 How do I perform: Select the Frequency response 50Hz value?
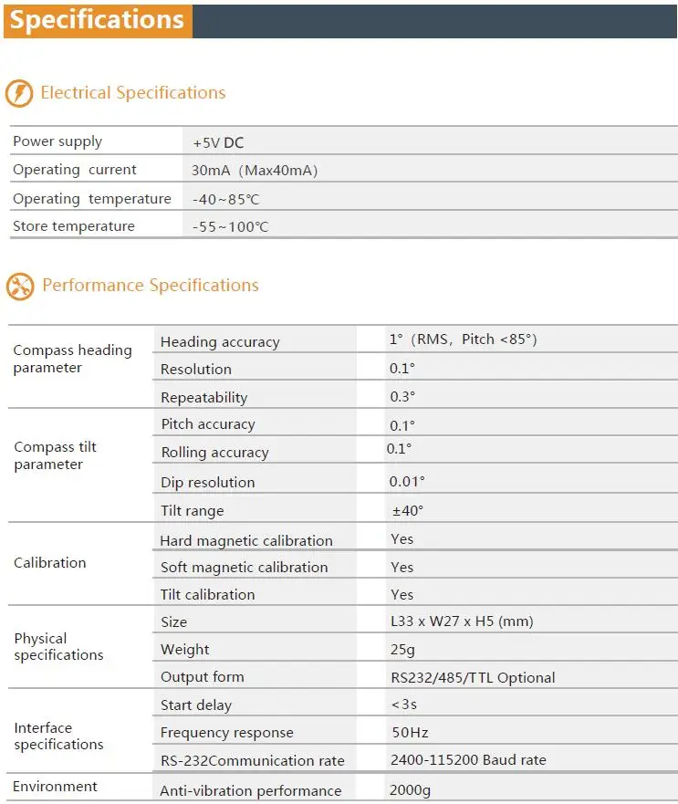point(410,732)
